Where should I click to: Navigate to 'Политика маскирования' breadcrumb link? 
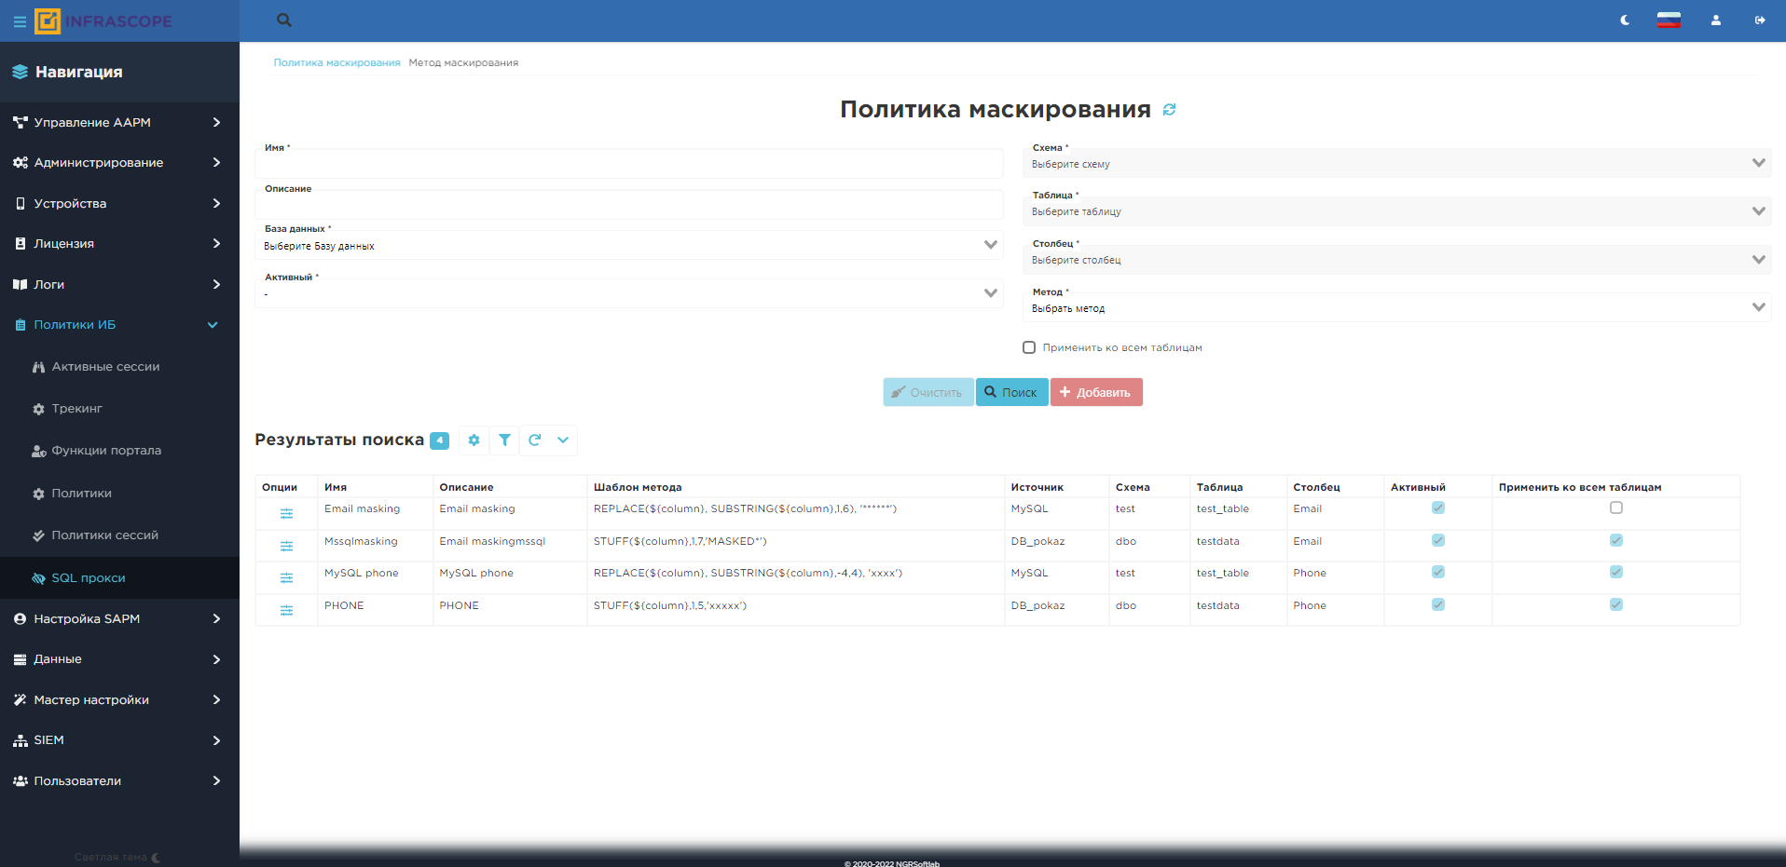(337, 62)
